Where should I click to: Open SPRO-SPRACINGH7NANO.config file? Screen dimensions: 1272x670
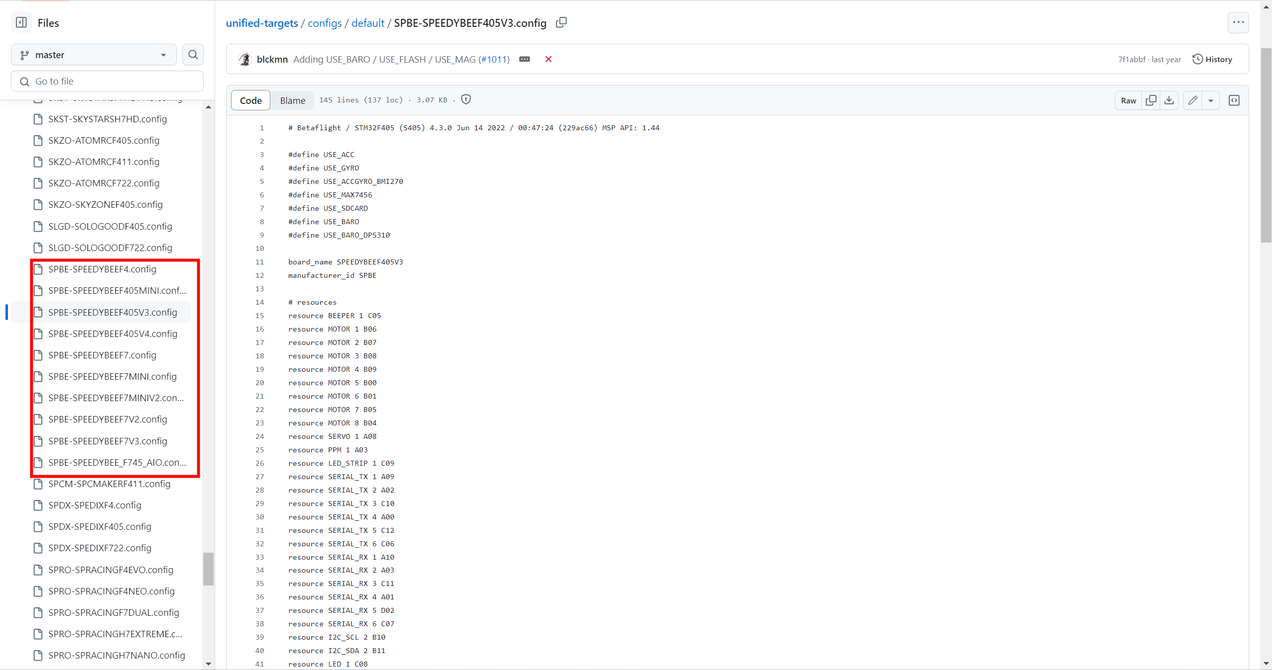click(x=117, y=655)
